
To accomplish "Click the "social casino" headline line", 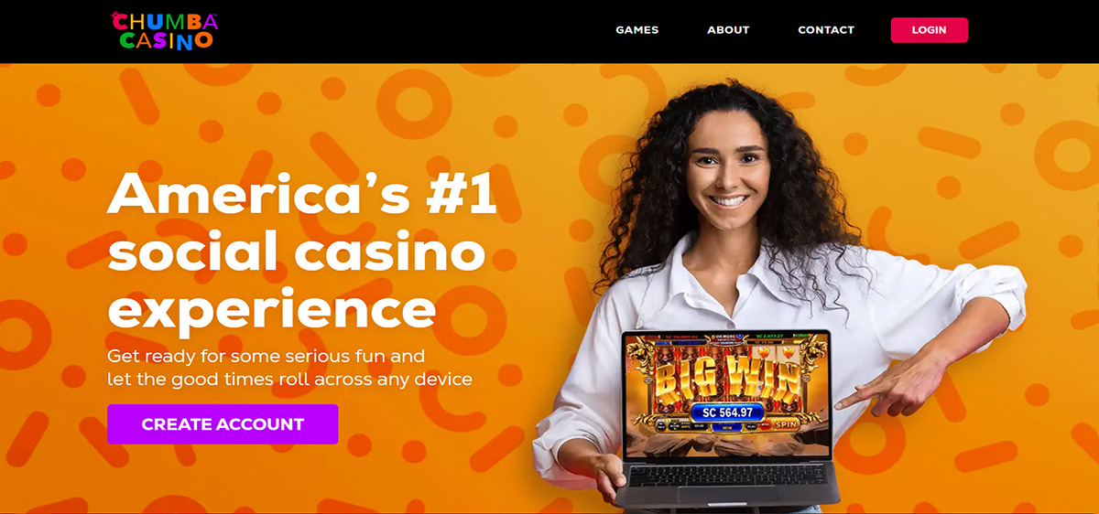I will [x=295, y=252].
